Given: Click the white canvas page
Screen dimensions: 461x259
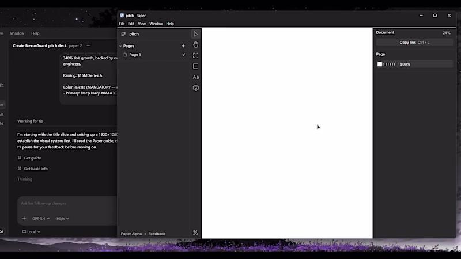Looking at the screenshot, I should point(287,133).
